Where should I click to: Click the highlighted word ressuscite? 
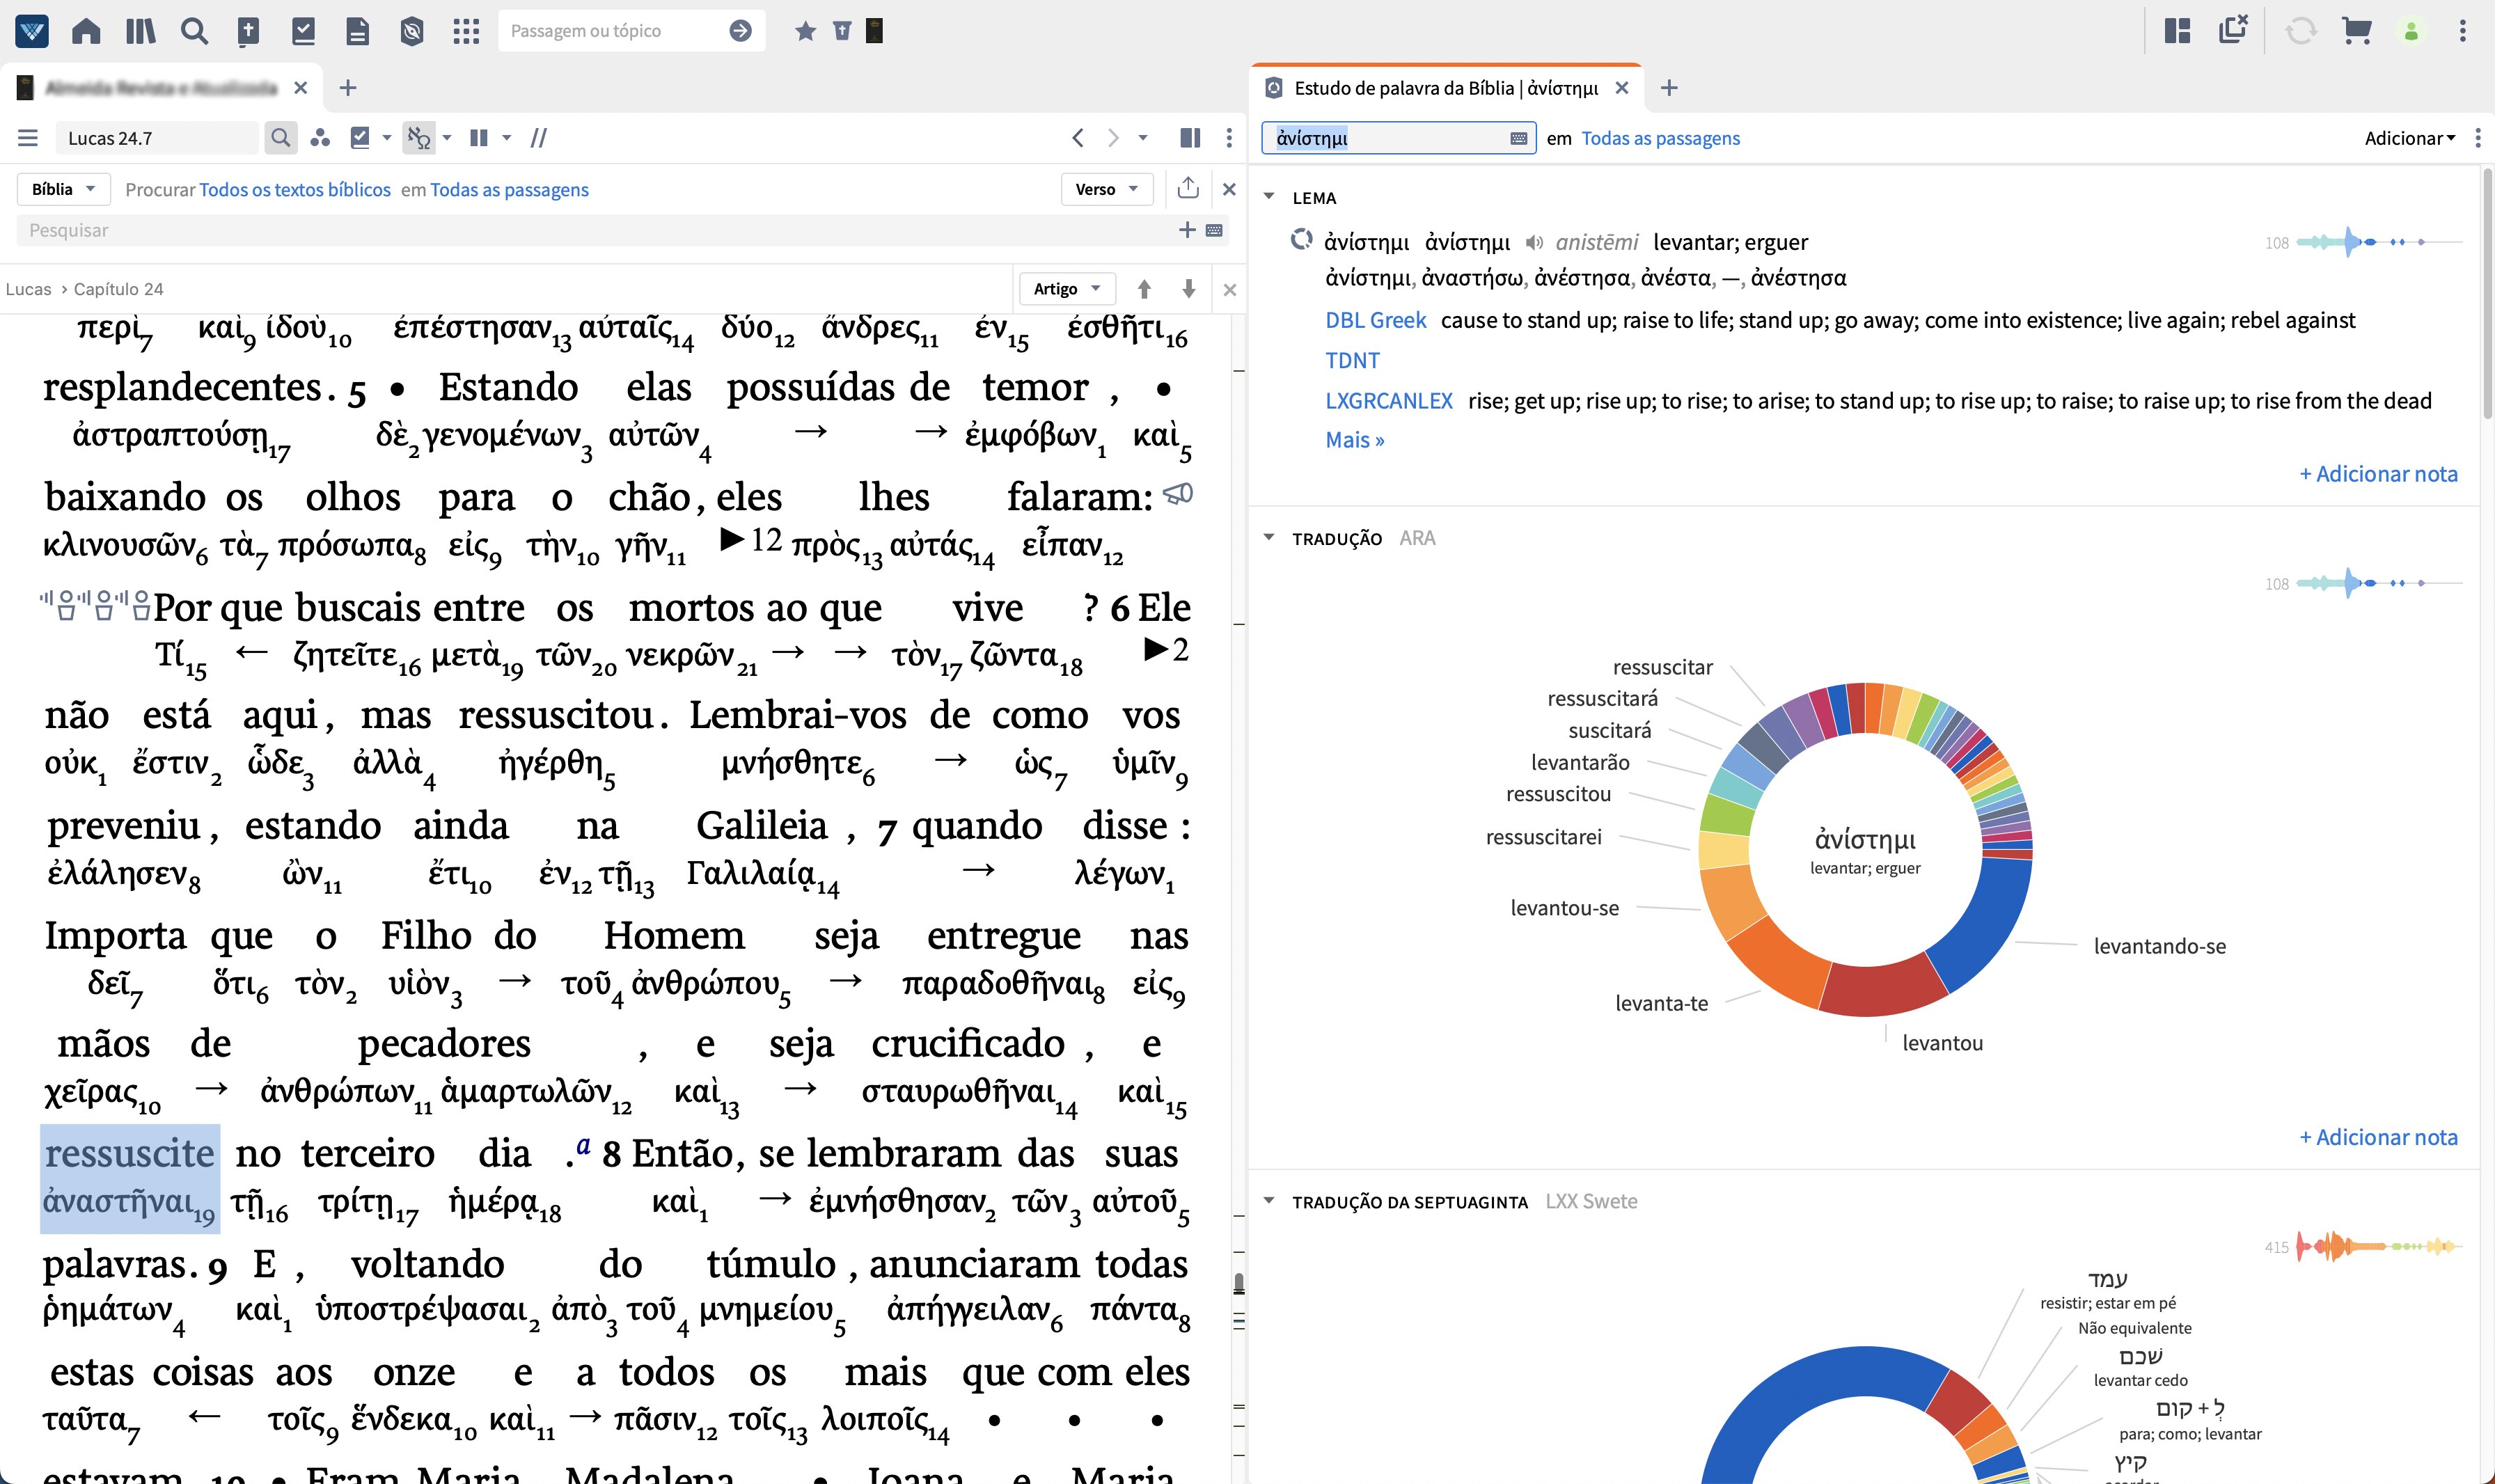pos(129,1154)
